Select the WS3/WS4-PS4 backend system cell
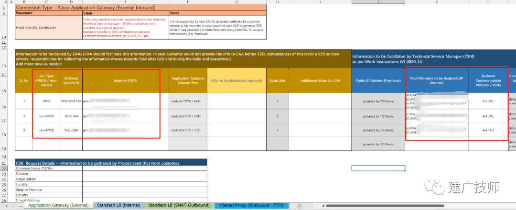 [x=71, y=101]
